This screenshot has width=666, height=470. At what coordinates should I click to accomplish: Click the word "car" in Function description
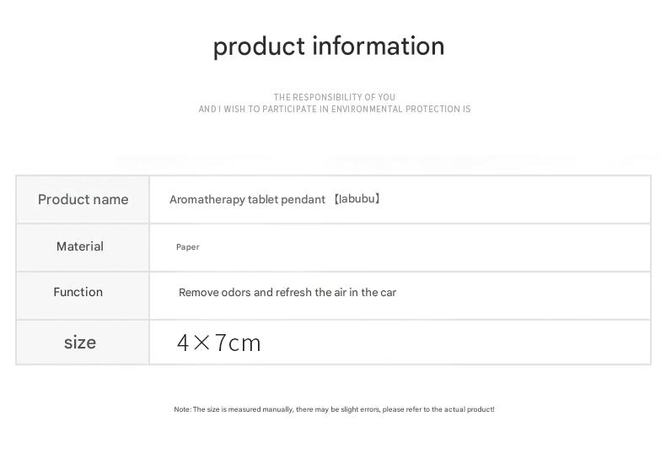388,293
